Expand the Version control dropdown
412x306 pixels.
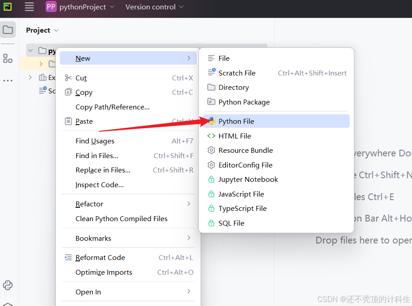click(155, 7)
